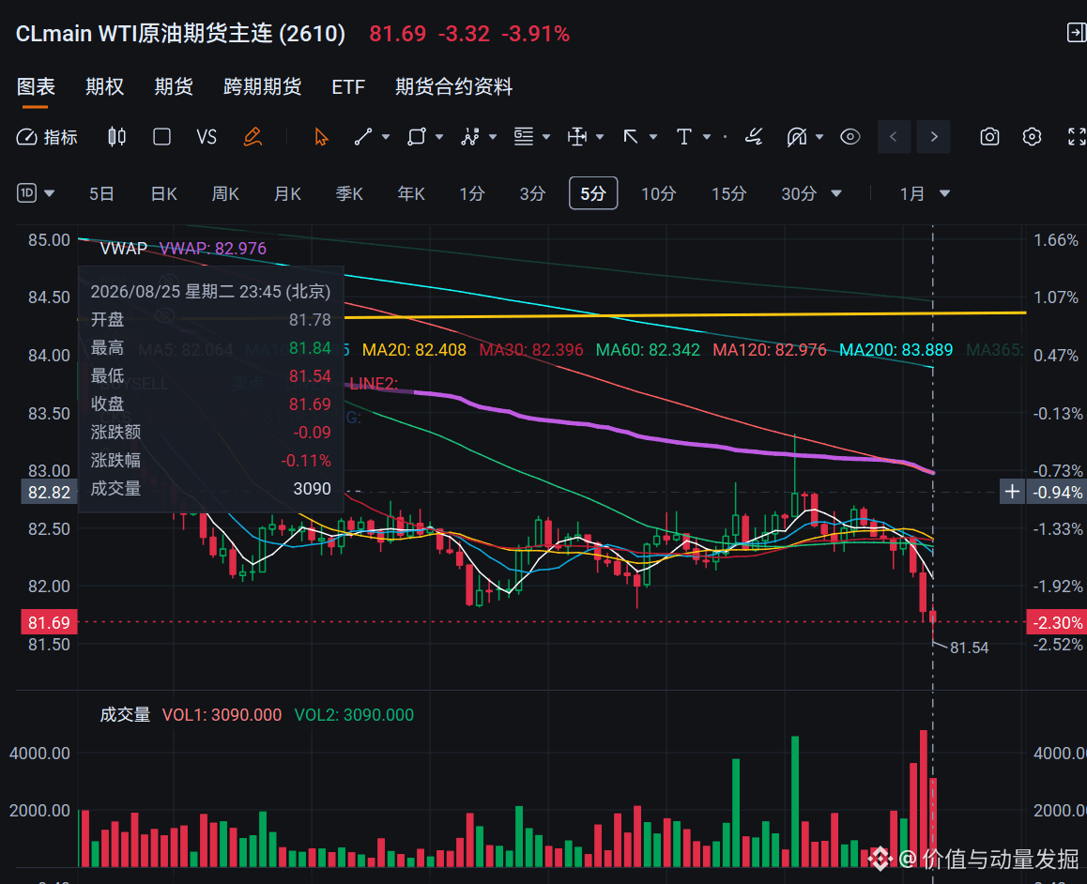The width and height of the screenshot is (1087, 884).
Task: Select the arrow annotation tool
Action: [x=631, y=136]
